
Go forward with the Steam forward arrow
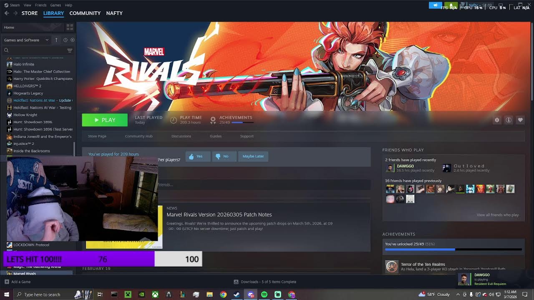pyautogui.click(x=15, y=13)
